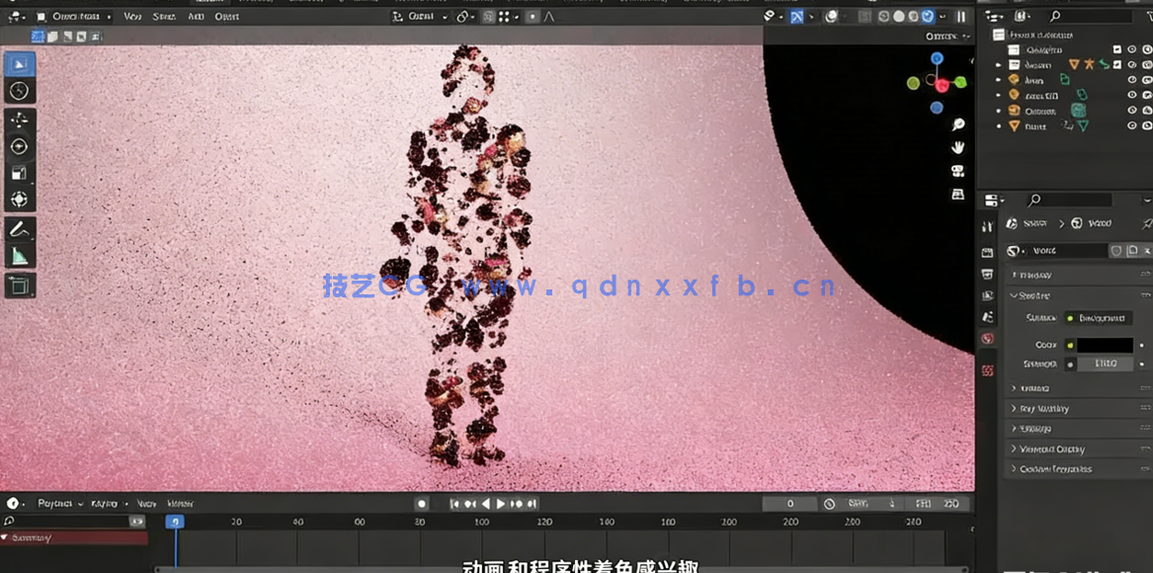This screenshot has width=1153, height=573.
Task: Click the zoom magnifier icon beside the viewport
Action: click(956, 123)
